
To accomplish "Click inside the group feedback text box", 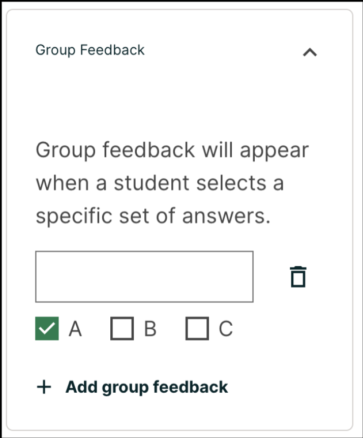I will [144, 276].
